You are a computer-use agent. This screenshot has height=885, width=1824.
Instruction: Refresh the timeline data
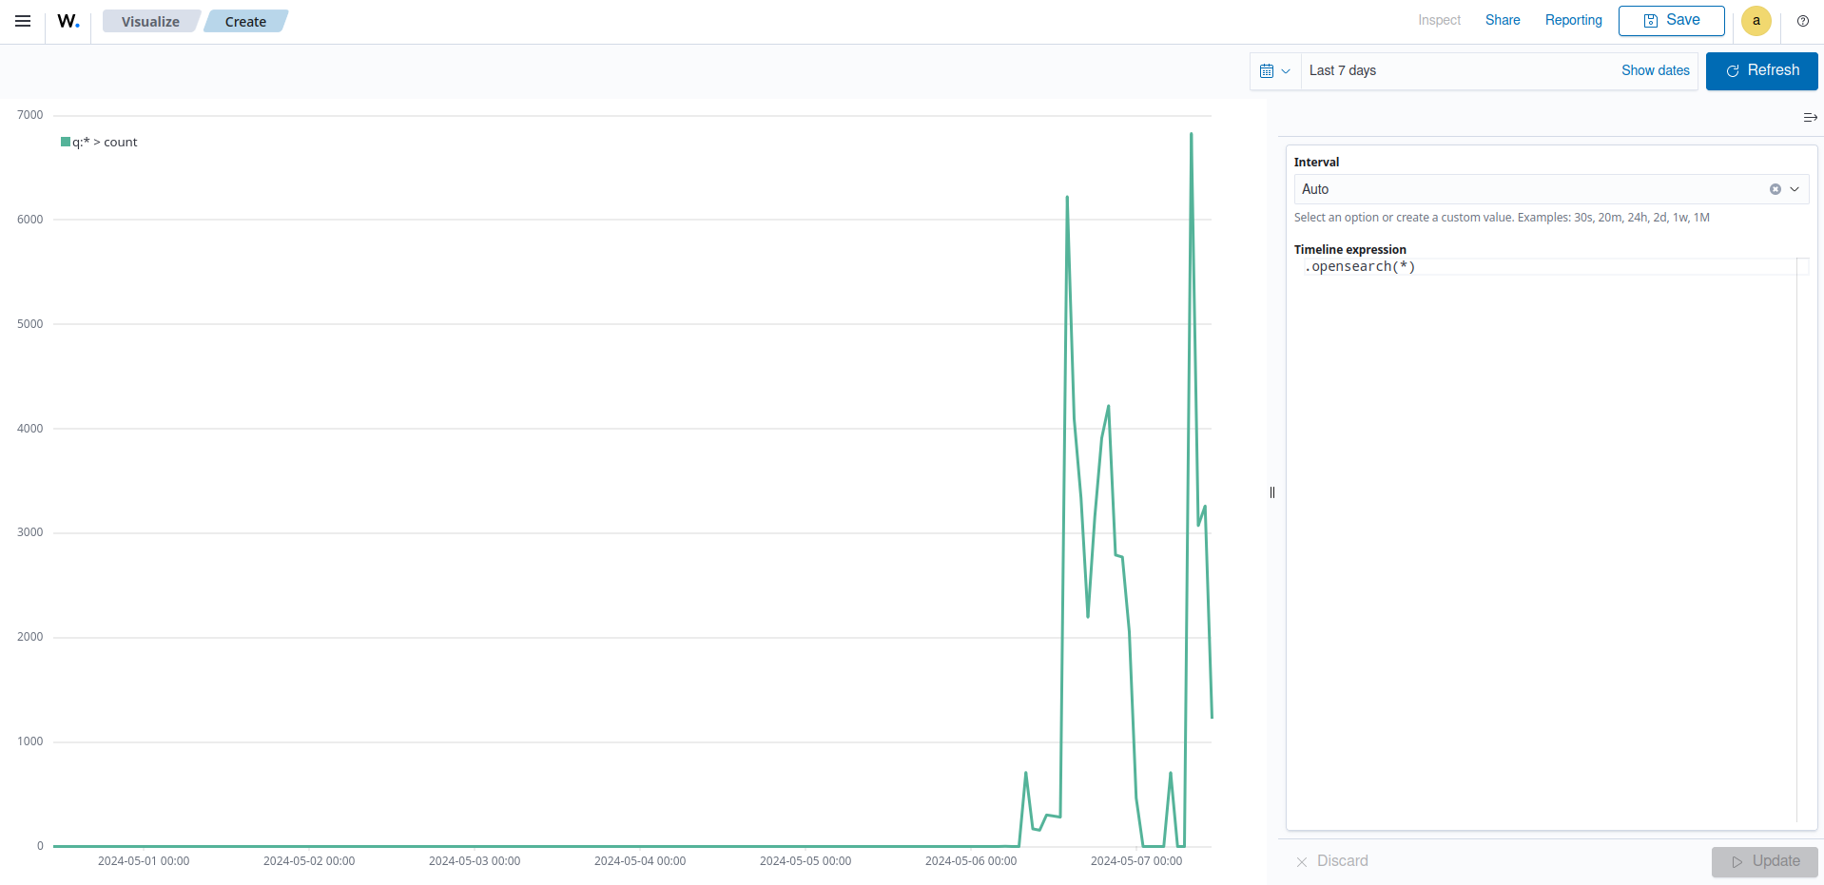[1761, 70]
